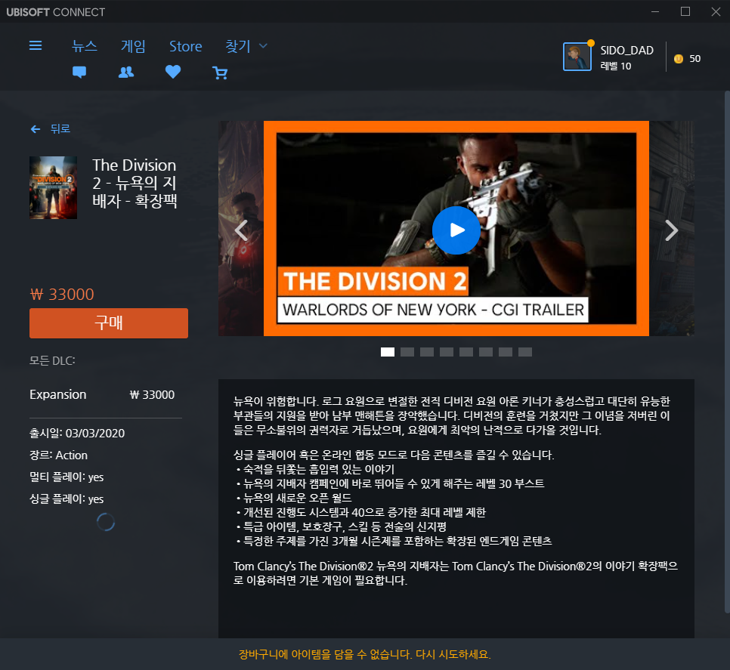Open the wishlist heart icon
The width and height of the screenshot is (730, 670).
pyautogui.click(x=173, y=72)
